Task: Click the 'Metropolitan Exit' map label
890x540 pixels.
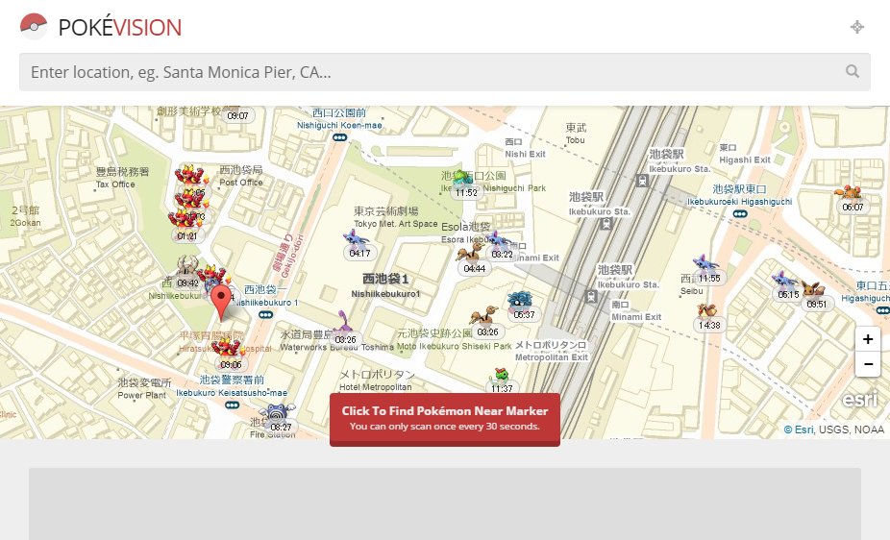Action: coord(551,357)
